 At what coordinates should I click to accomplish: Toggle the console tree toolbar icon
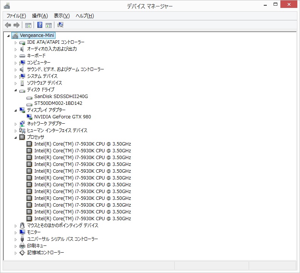[28, 25]
